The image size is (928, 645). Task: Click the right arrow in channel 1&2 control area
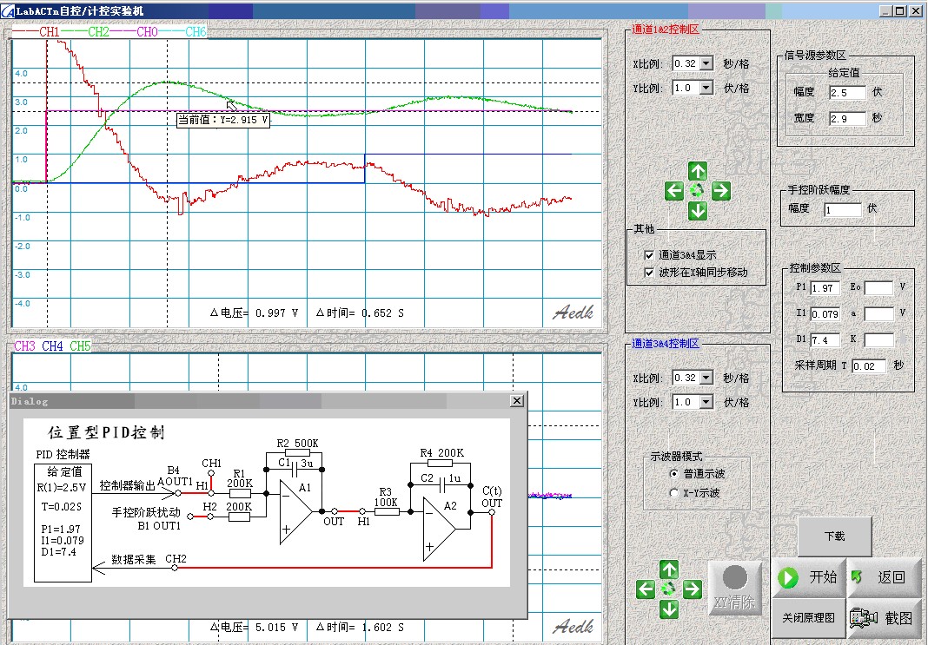(x=720, y=191)
